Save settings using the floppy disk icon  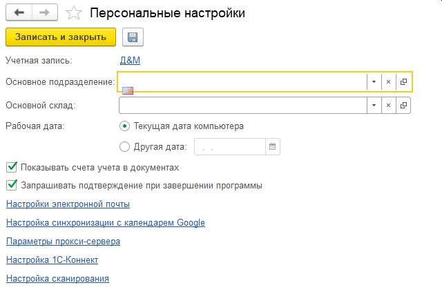point(133,37)
